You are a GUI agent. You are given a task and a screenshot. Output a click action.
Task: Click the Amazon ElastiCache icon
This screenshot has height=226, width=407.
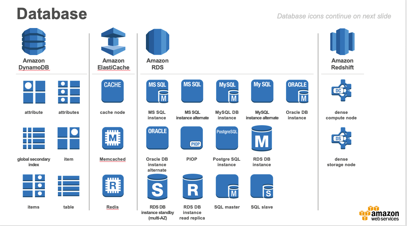coord(113,41)
